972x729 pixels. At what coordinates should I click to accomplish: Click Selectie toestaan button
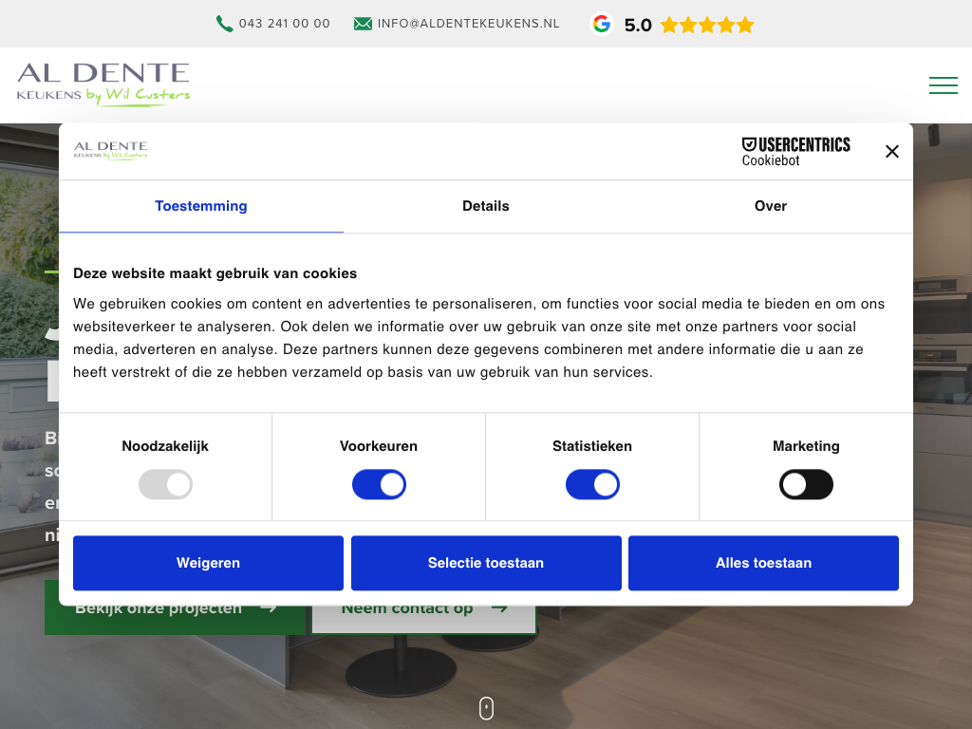tap(486, 563)
